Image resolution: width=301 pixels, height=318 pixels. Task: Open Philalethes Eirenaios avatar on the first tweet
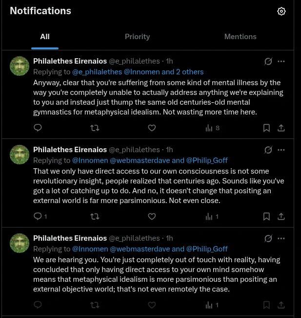point(20,66)
